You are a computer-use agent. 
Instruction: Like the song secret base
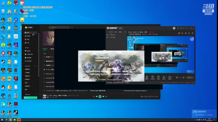point(44,78)
